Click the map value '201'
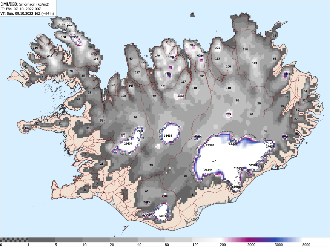The width and height of the screenshot is (330, 247). 69,25
